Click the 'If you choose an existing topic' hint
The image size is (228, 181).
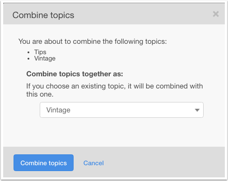115,90
